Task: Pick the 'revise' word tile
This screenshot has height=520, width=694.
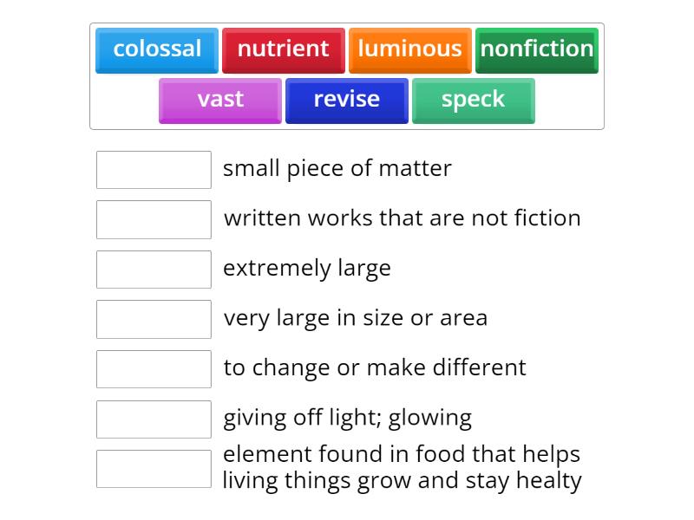Action: [x=346, y=100]
